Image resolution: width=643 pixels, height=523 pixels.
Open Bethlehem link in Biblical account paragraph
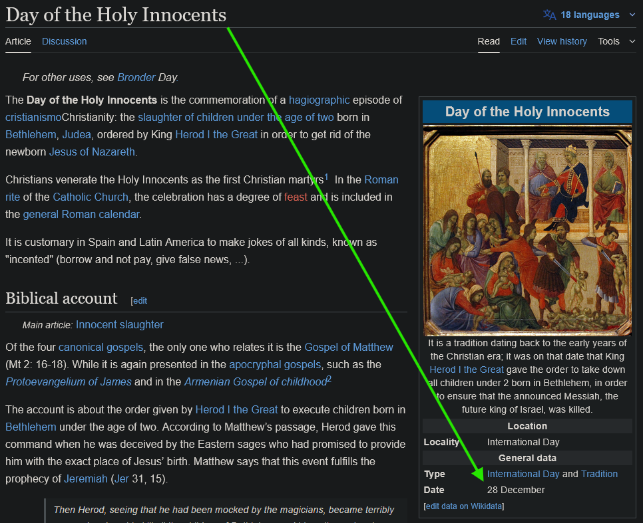[x=31, y=427]
